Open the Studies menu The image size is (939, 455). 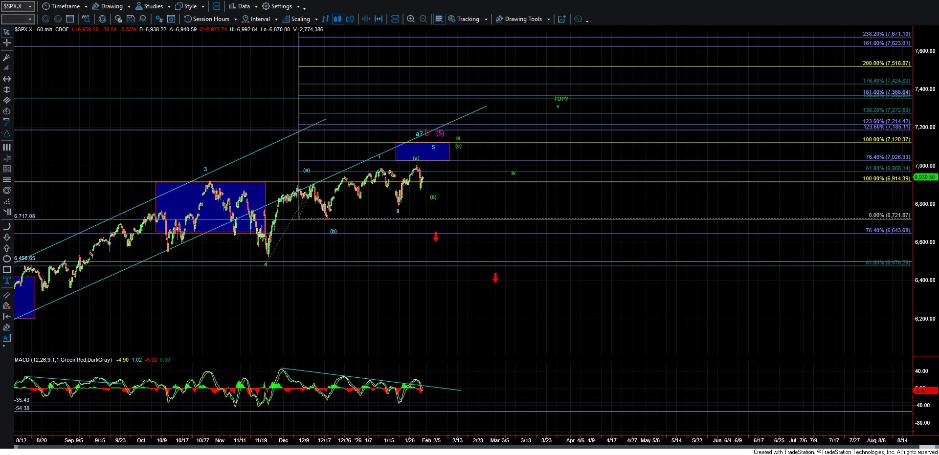pos(153,6)
